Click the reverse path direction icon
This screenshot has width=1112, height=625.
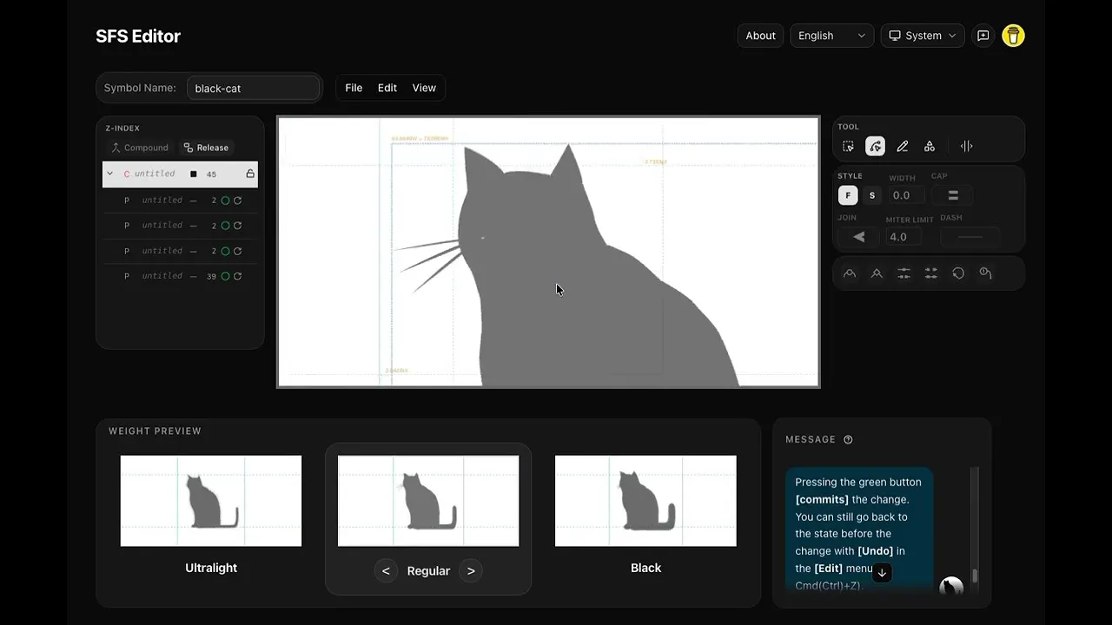[958, 273]
